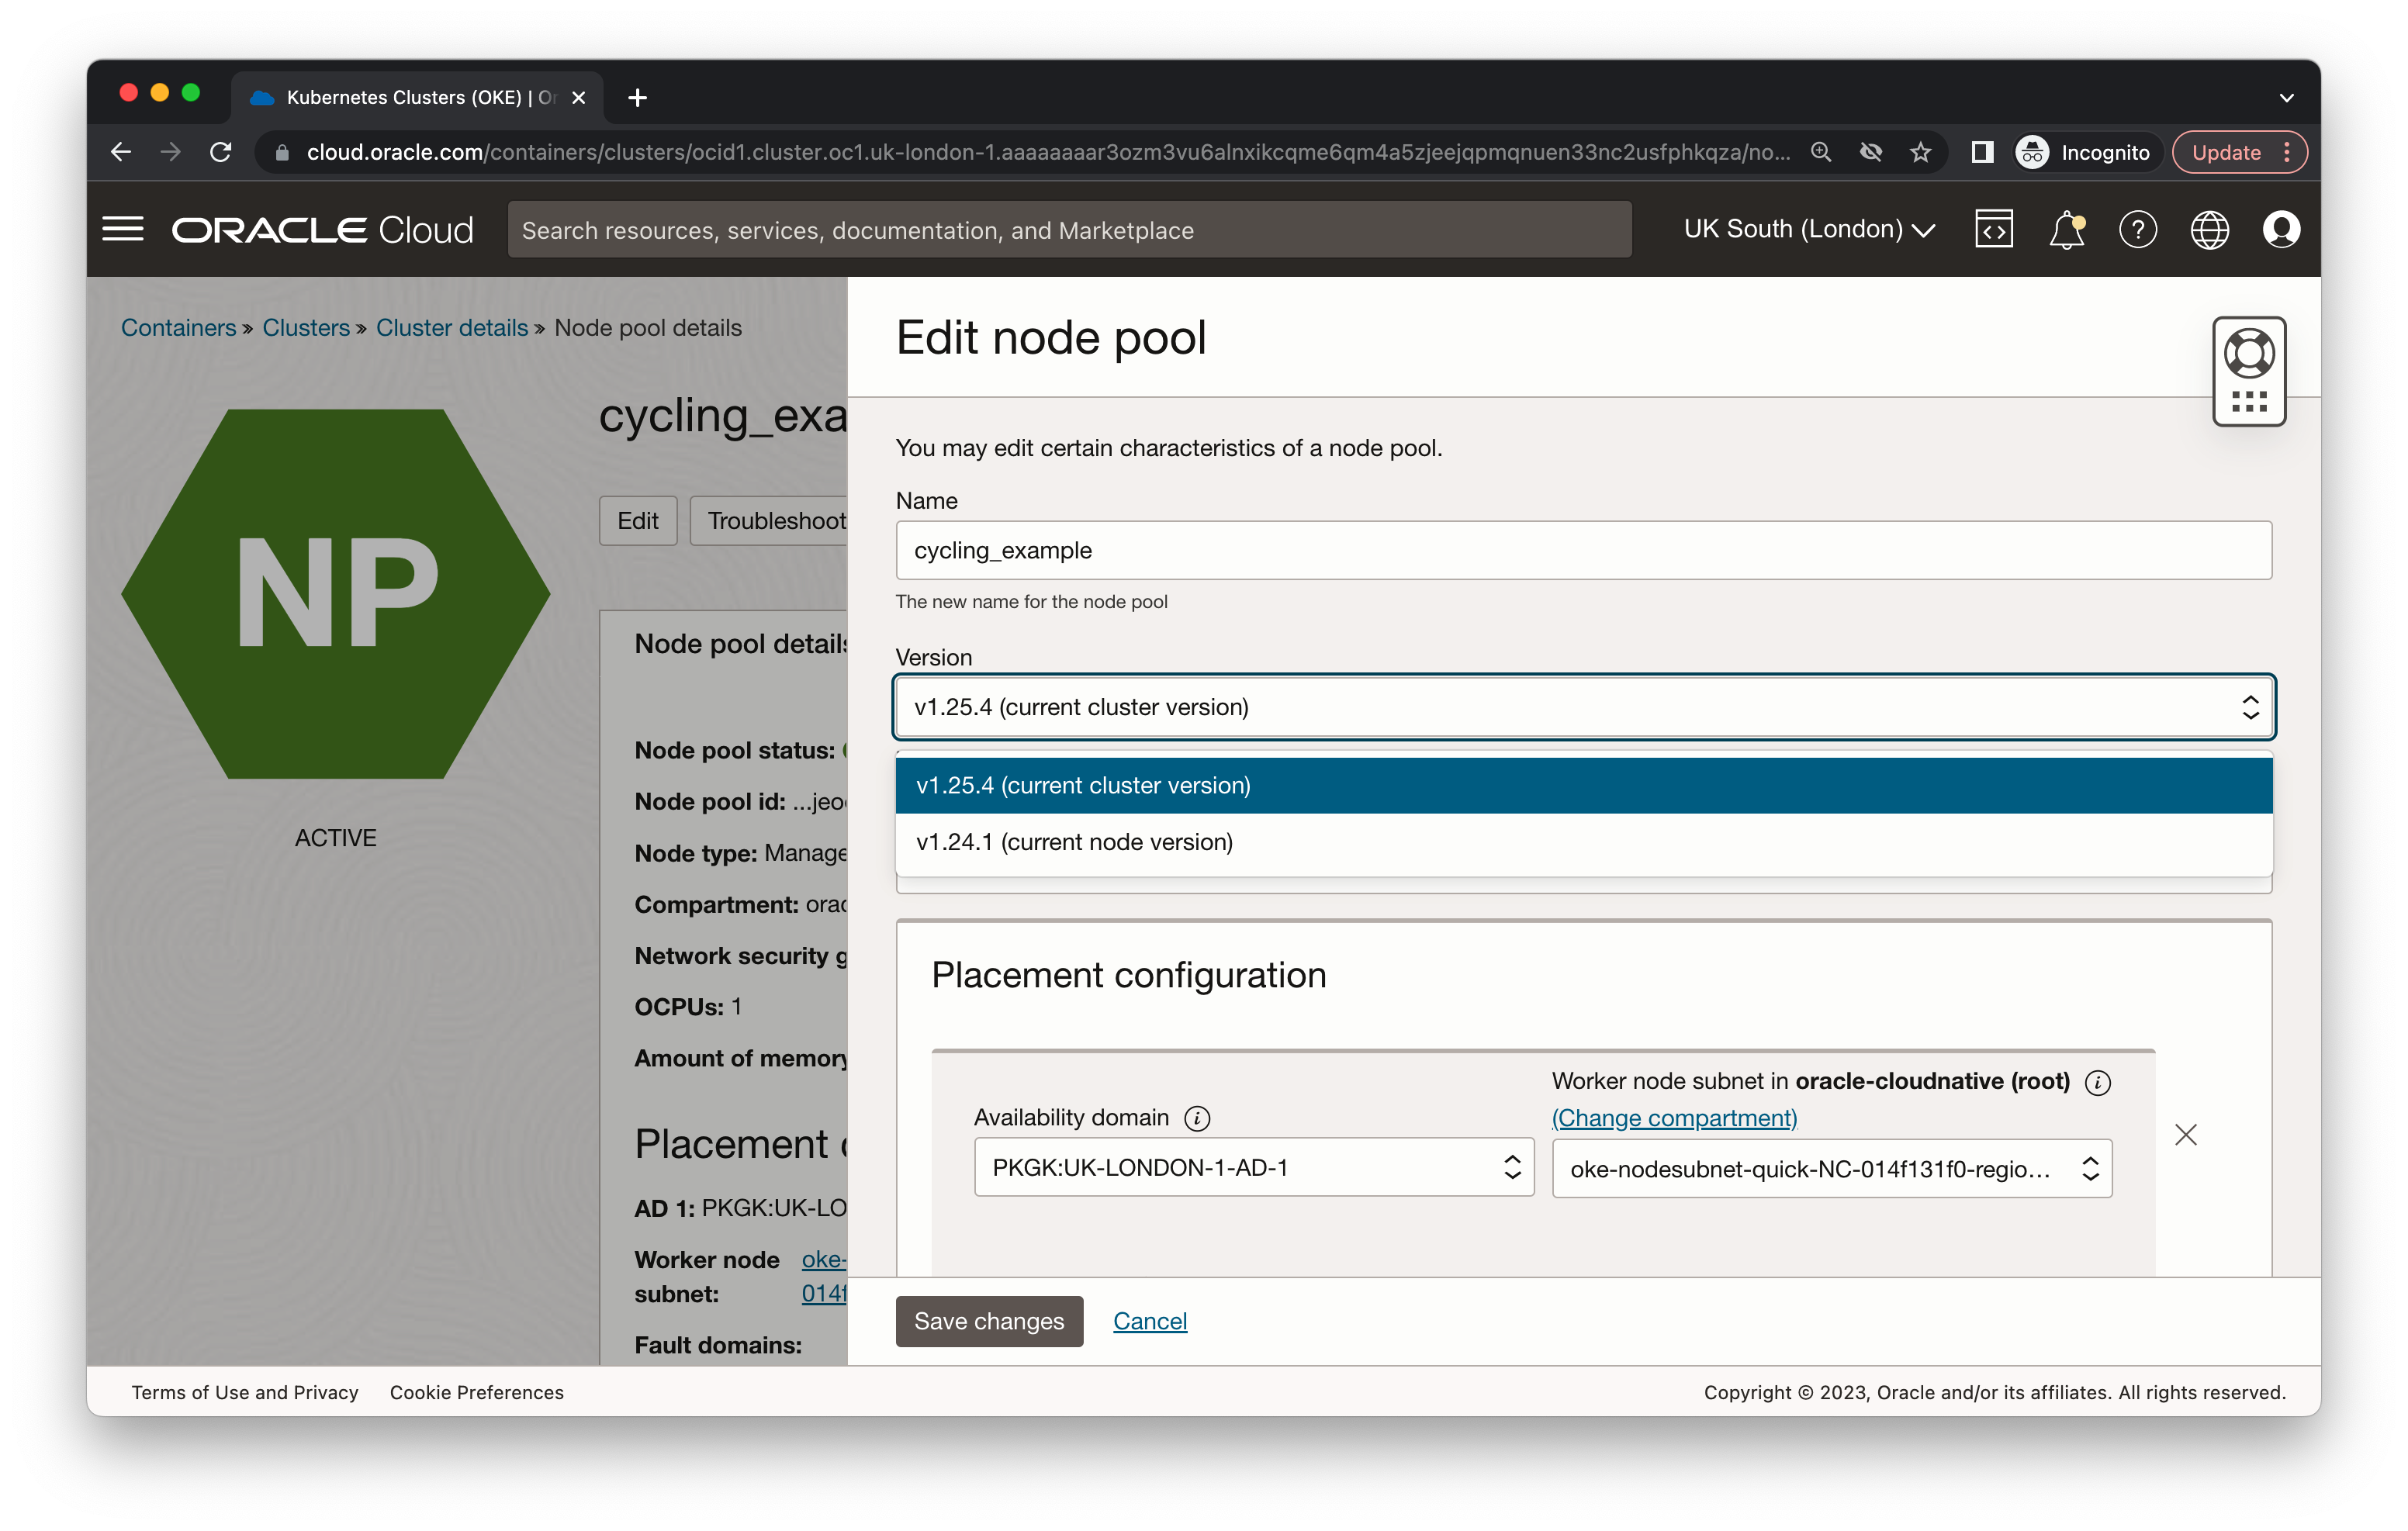Open the support lifesaver widget
Viewport: 2408px width, 1531px height.
[x=2250, y=352]
